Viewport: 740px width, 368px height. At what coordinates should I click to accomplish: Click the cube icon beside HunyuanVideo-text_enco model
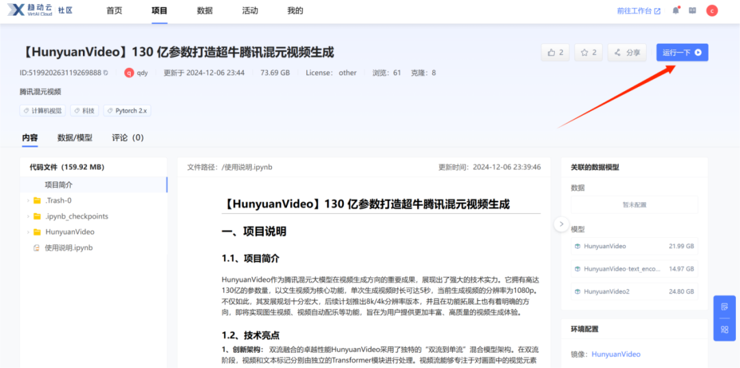[x=577, y=269]
